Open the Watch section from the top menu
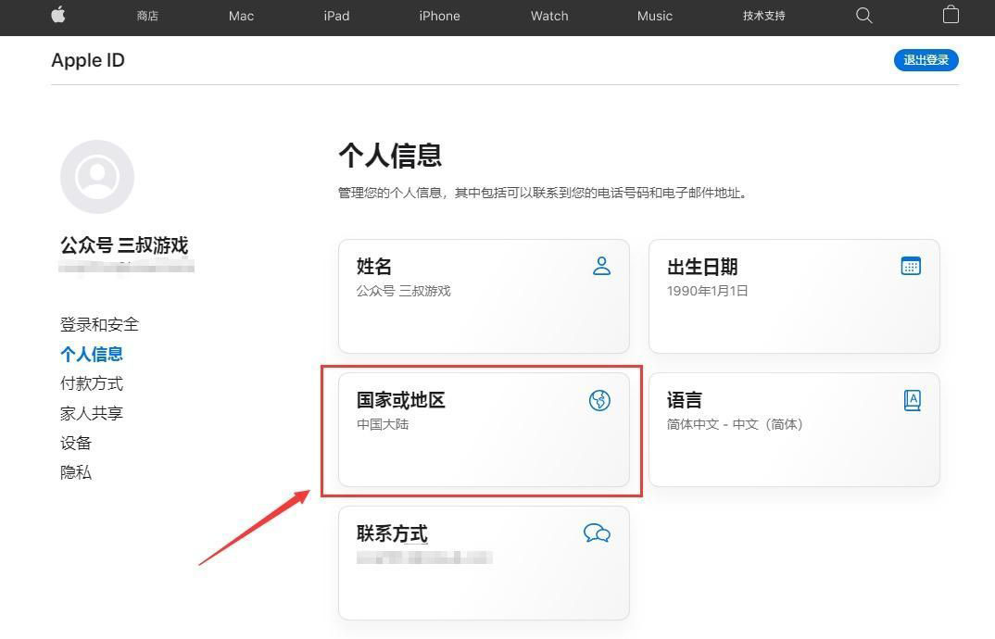 tap(549, 16)
